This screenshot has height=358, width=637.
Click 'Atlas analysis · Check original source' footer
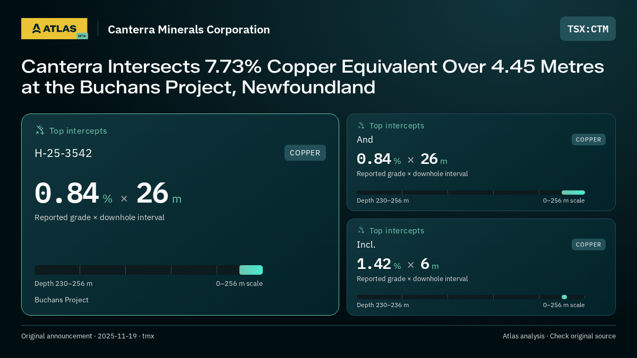tap(559, 336)
